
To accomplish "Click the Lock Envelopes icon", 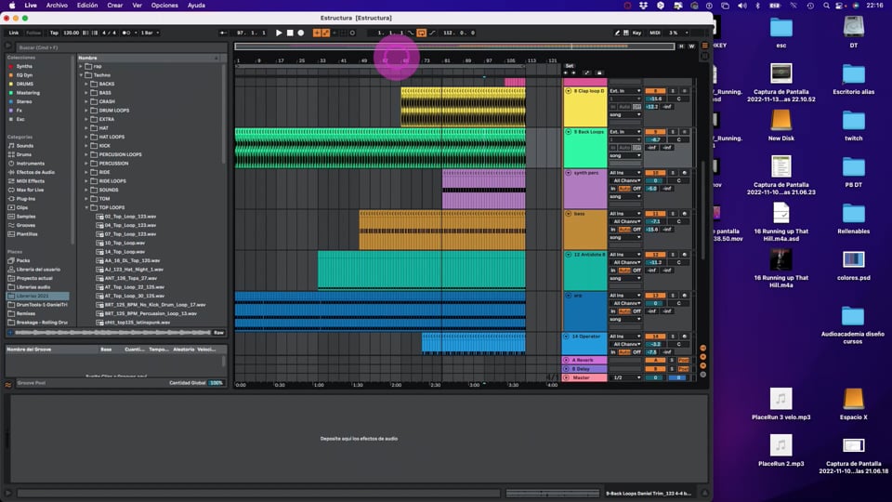I will pyautogui.click(x=599, y=73).
